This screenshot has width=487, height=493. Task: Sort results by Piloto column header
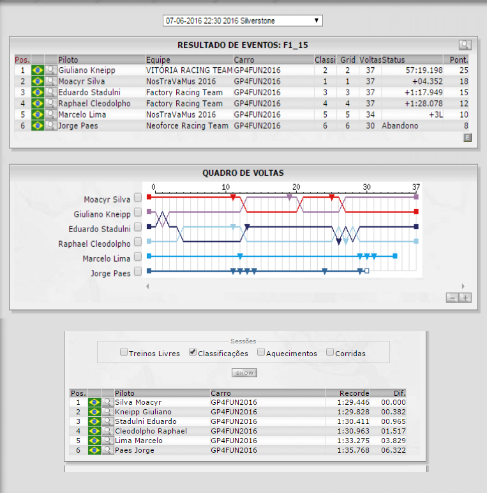[x=68, y=59]
